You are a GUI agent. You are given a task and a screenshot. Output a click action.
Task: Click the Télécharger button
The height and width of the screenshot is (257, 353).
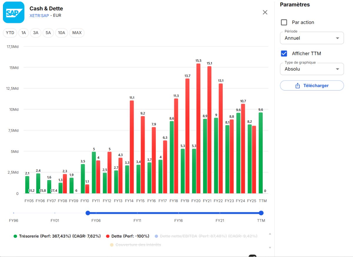312,86
